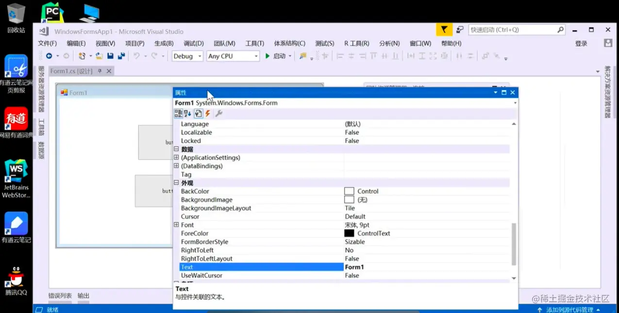The image size is (619, 313).
Task: Open the 文件(F) menu
Action: click(47, 44)
